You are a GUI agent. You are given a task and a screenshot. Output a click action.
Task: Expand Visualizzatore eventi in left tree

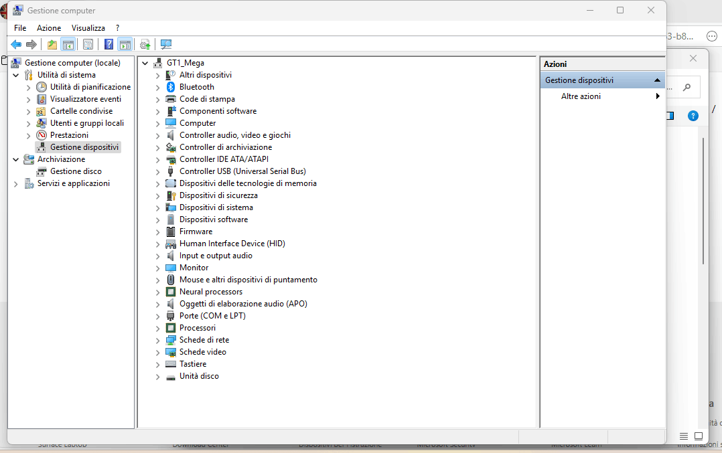coord(29,99)
